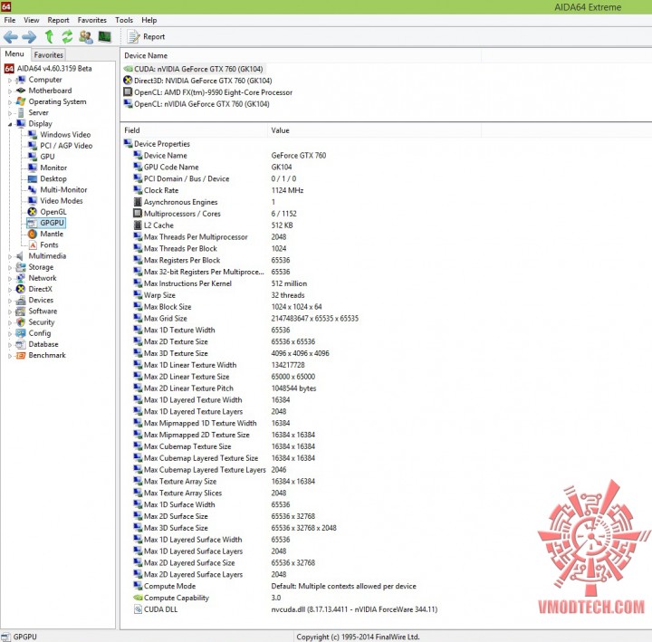
Task: Click the Benchmark icon in tree
Action: [x=21, y=355]
